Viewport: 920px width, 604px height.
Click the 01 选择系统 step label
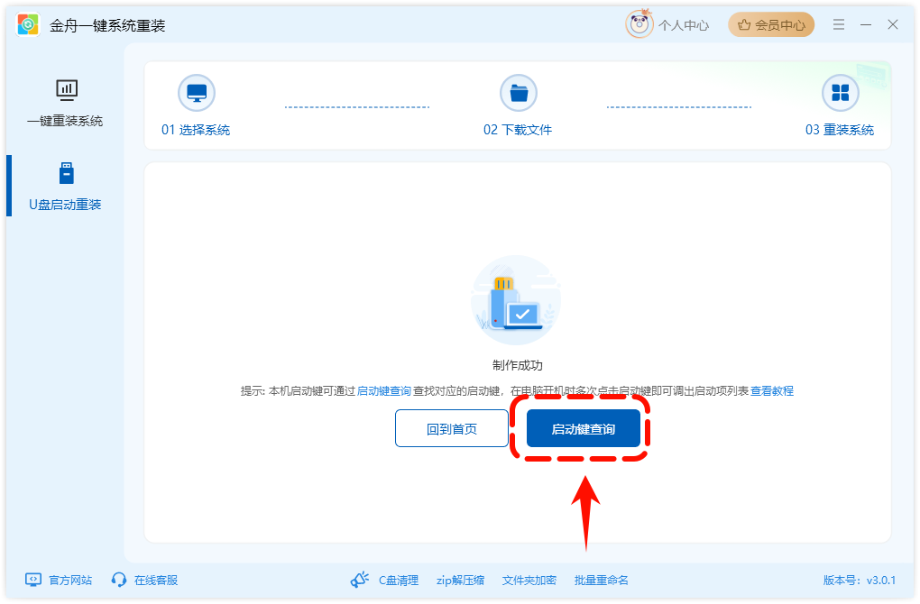coord(196,130)
